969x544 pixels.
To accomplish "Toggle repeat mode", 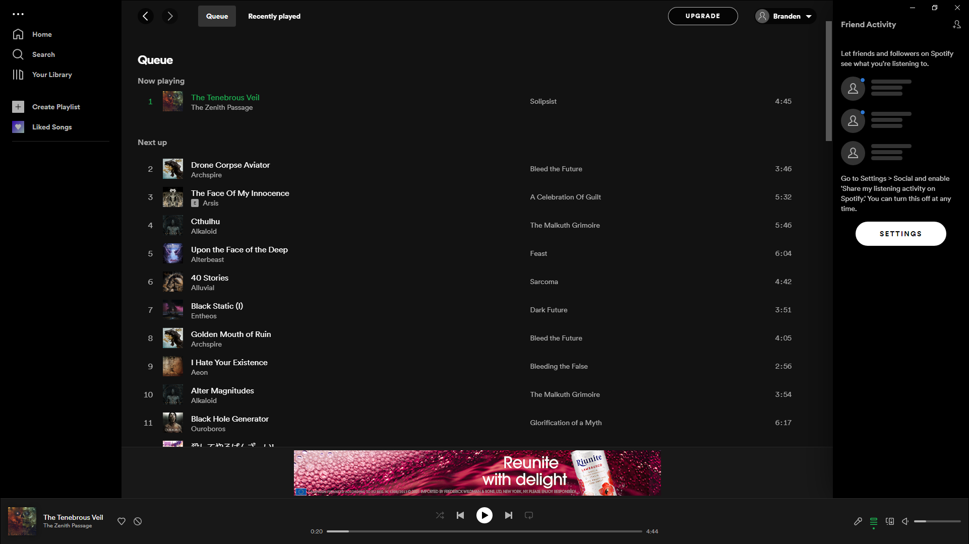I will pyautogui.click(x=529, y=515).
